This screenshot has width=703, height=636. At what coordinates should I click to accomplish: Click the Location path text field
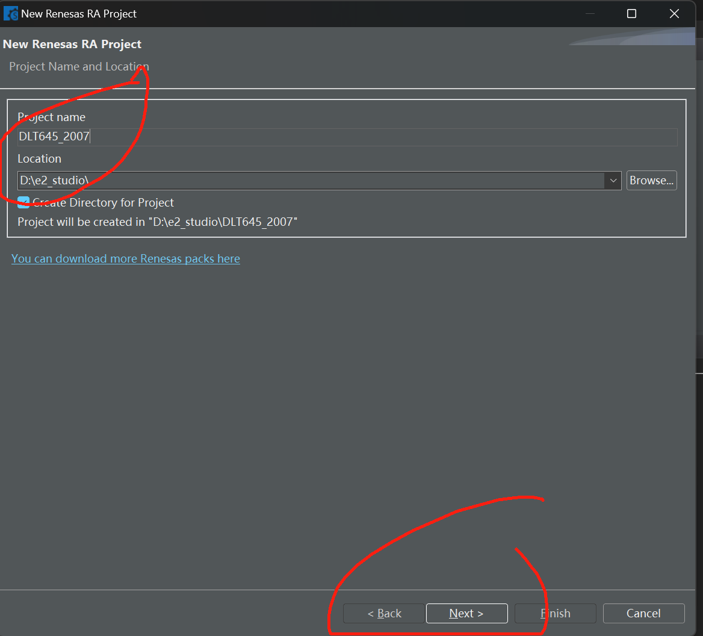[311, 180]
